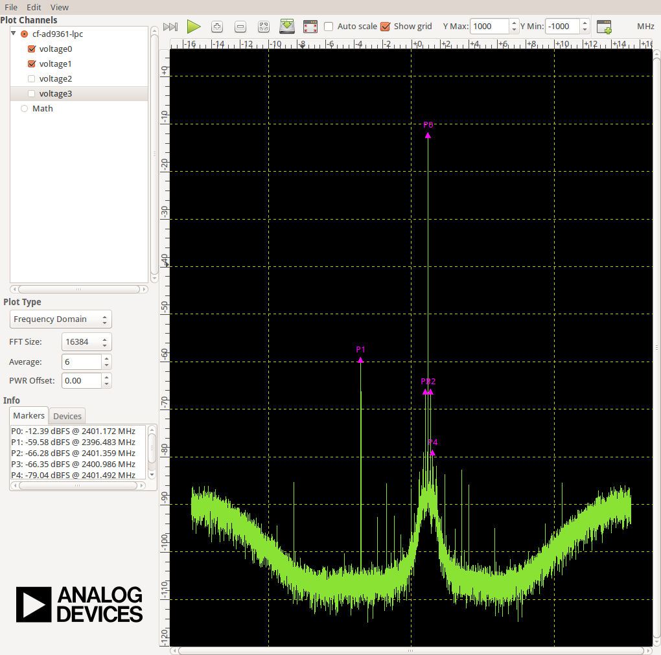Viewport: 661px width, 655px height.
Task: Open the Plot Type dropdown
Action: [x=61, y=319]
